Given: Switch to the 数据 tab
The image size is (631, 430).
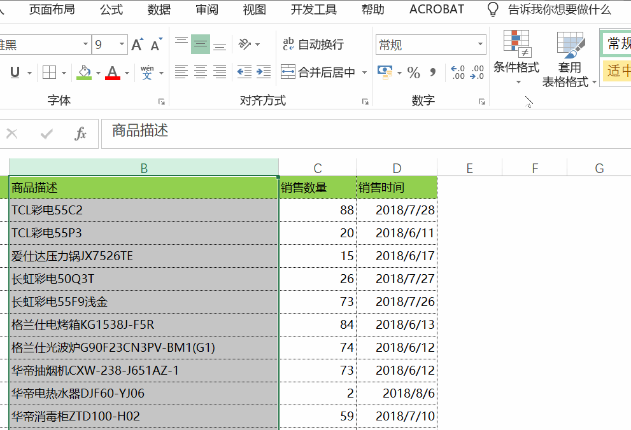Looking at the screenshot, I should [159, 10].
